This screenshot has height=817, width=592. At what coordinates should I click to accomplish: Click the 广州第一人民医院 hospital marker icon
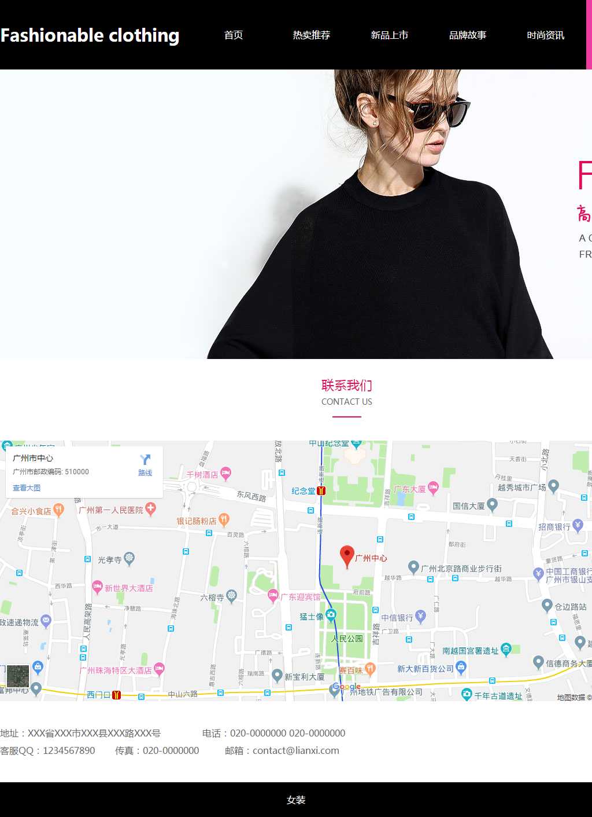click(x=151, y=509)
